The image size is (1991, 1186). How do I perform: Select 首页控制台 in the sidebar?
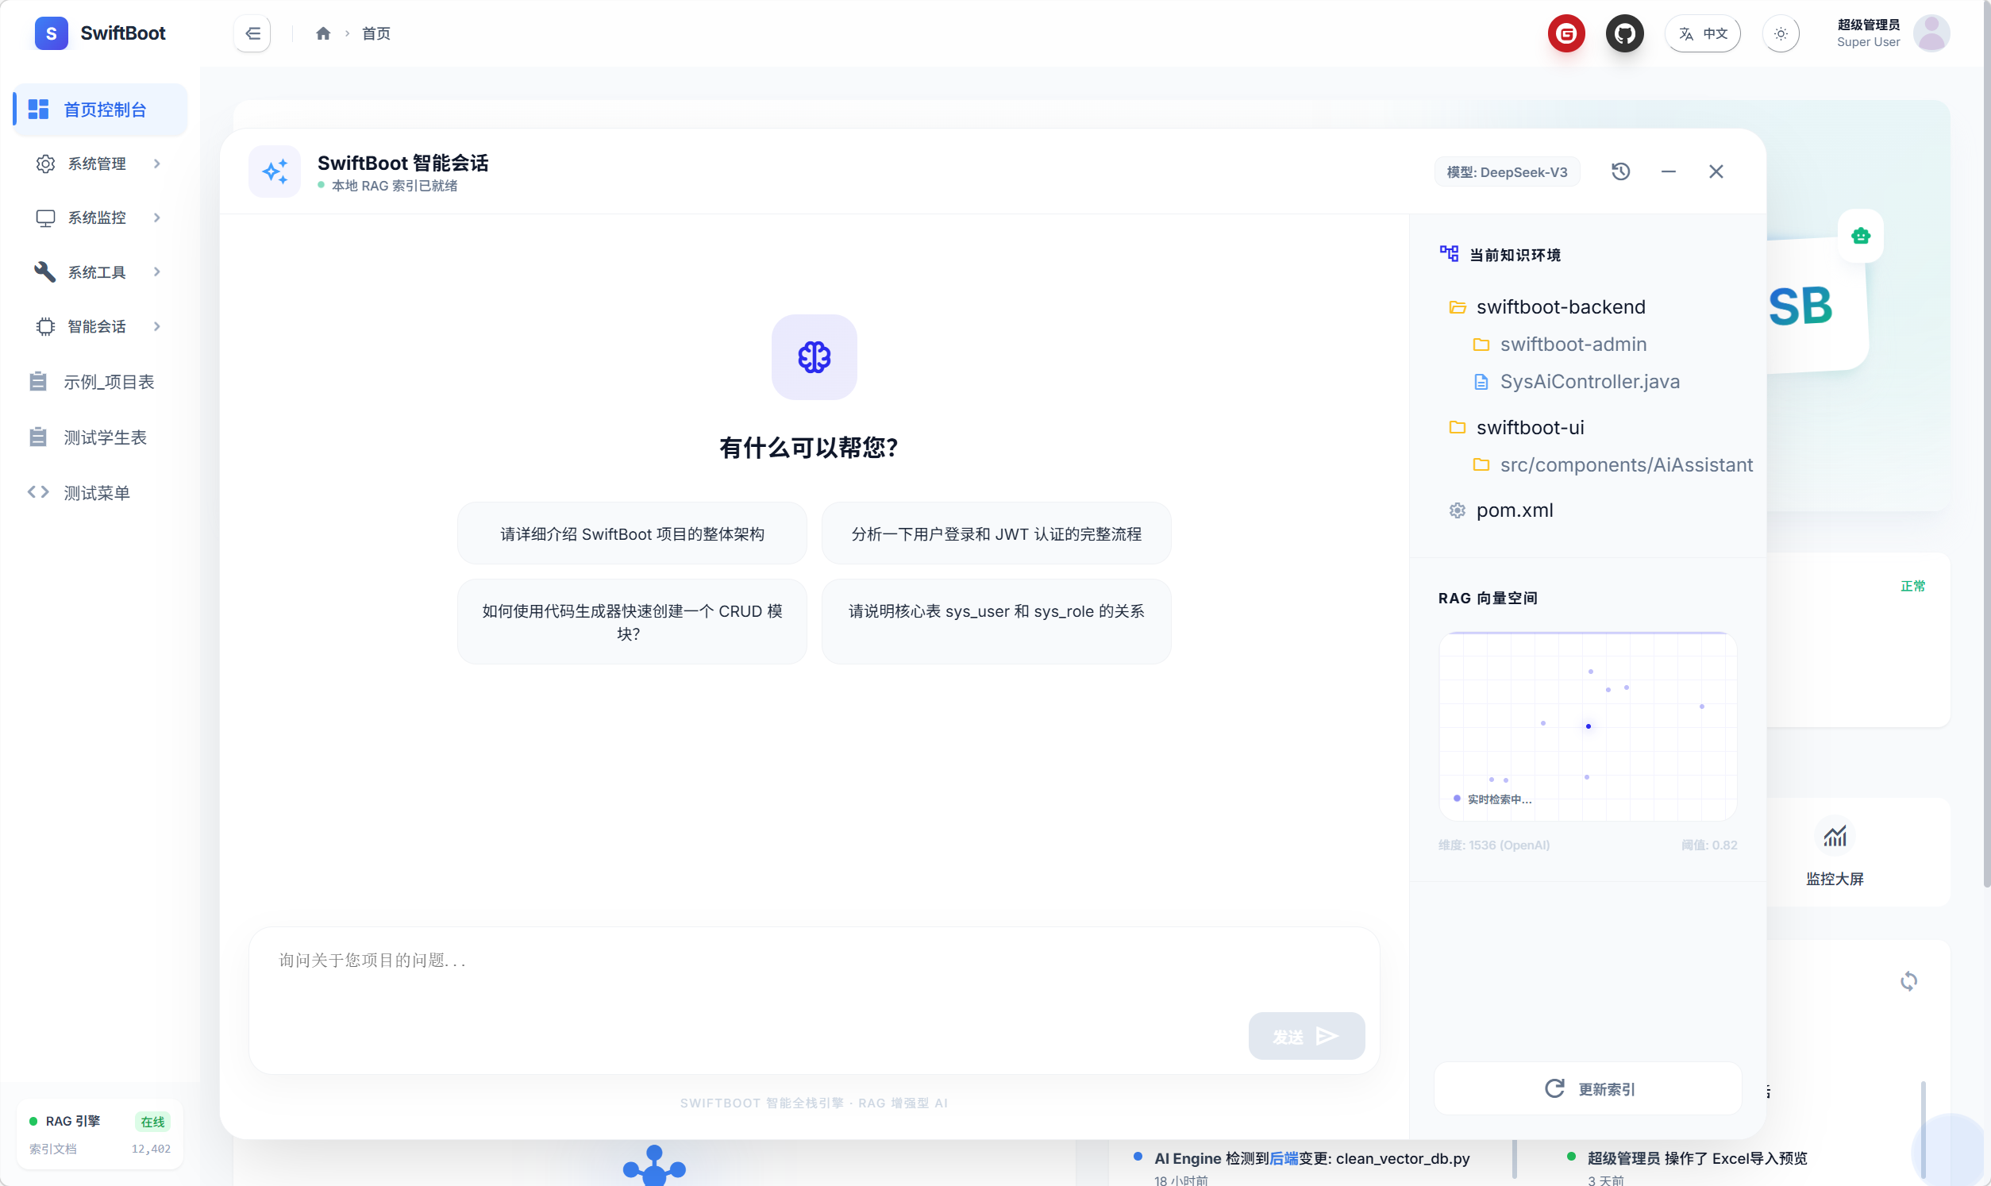[101, 110]
